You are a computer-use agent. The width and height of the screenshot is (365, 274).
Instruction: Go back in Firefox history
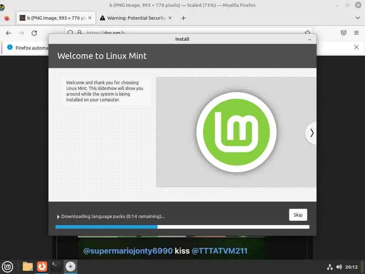9,33
